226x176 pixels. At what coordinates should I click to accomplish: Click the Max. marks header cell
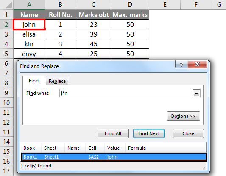pos(130,14)
